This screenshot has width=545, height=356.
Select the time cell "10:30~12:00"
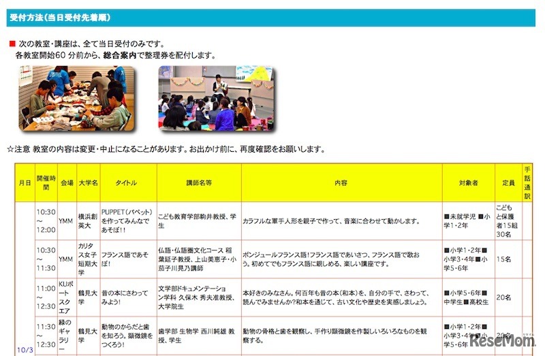[46, 221]
